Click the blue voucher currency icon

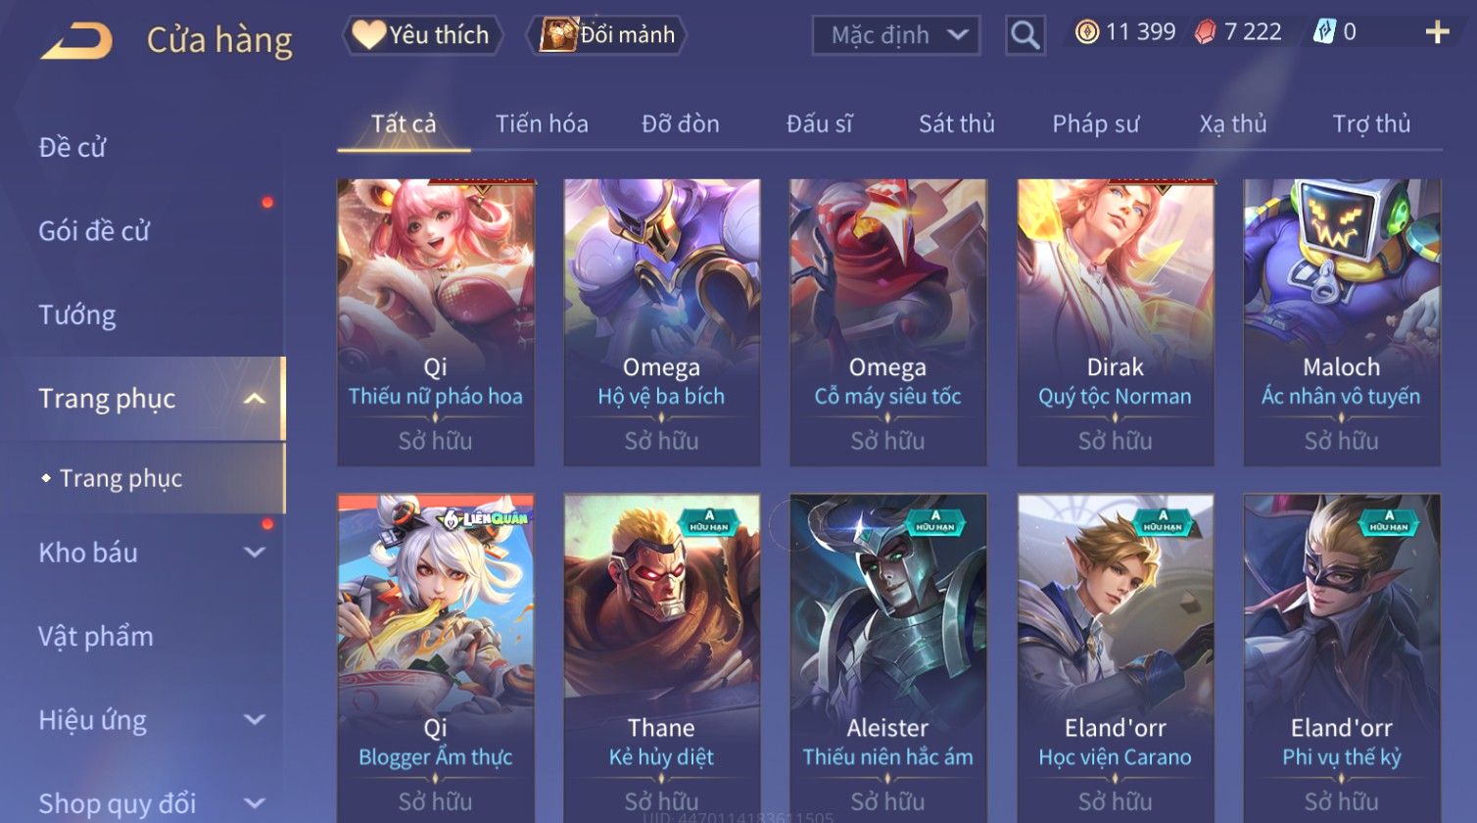pyautogui.click(x=1324, y=32)
